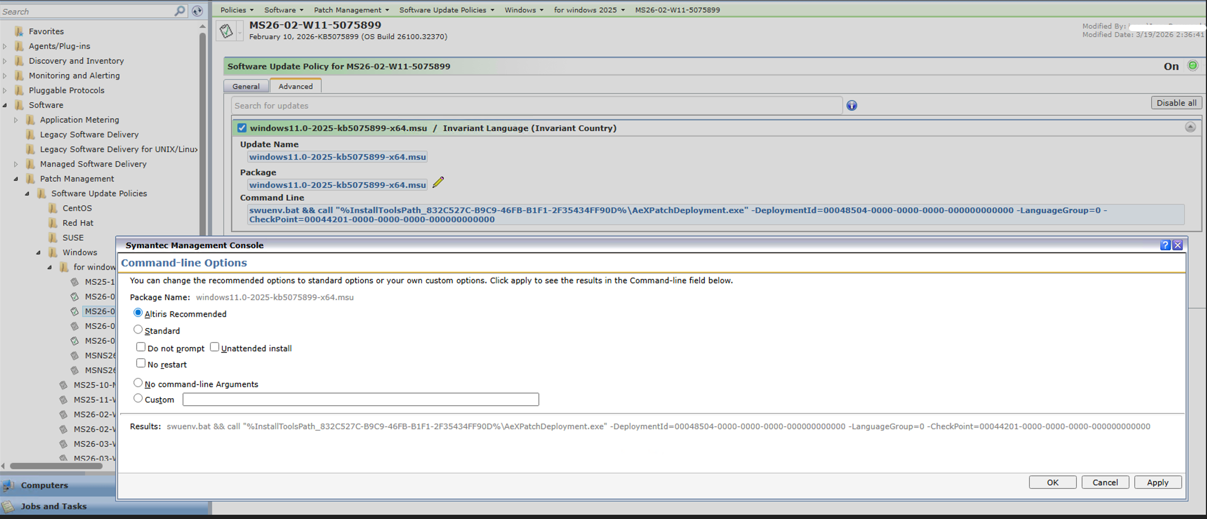Open the for windows 2025 breadcrumb menu
The width and height of the screenshot is (1207, 519).
point(589,10)
